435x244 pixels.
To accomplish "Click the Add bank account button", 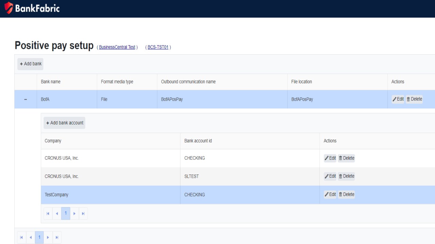I will pos(65,123).
